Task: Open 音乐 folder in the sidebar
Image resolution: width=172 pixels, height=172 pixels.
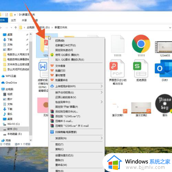Action: [8, 114]
